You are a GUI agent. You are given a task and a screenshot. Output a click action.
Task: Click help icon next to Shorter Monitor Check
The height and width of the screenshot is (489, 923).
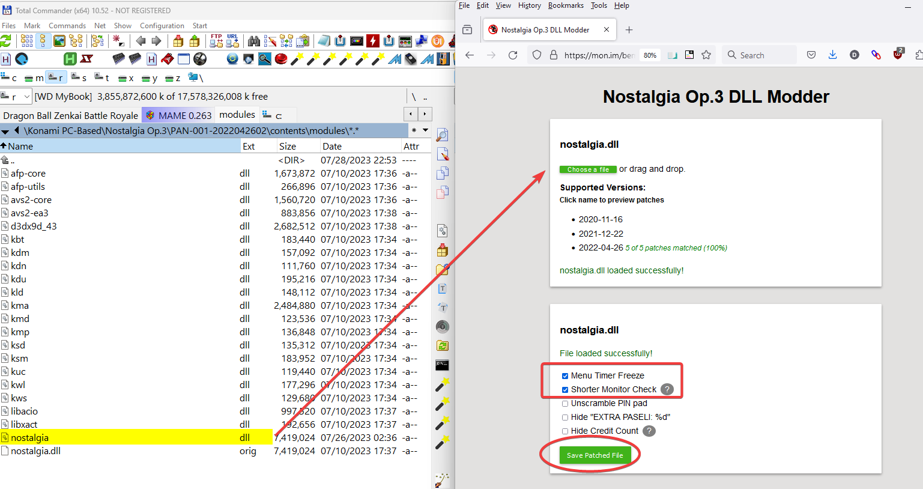(667, 389)
